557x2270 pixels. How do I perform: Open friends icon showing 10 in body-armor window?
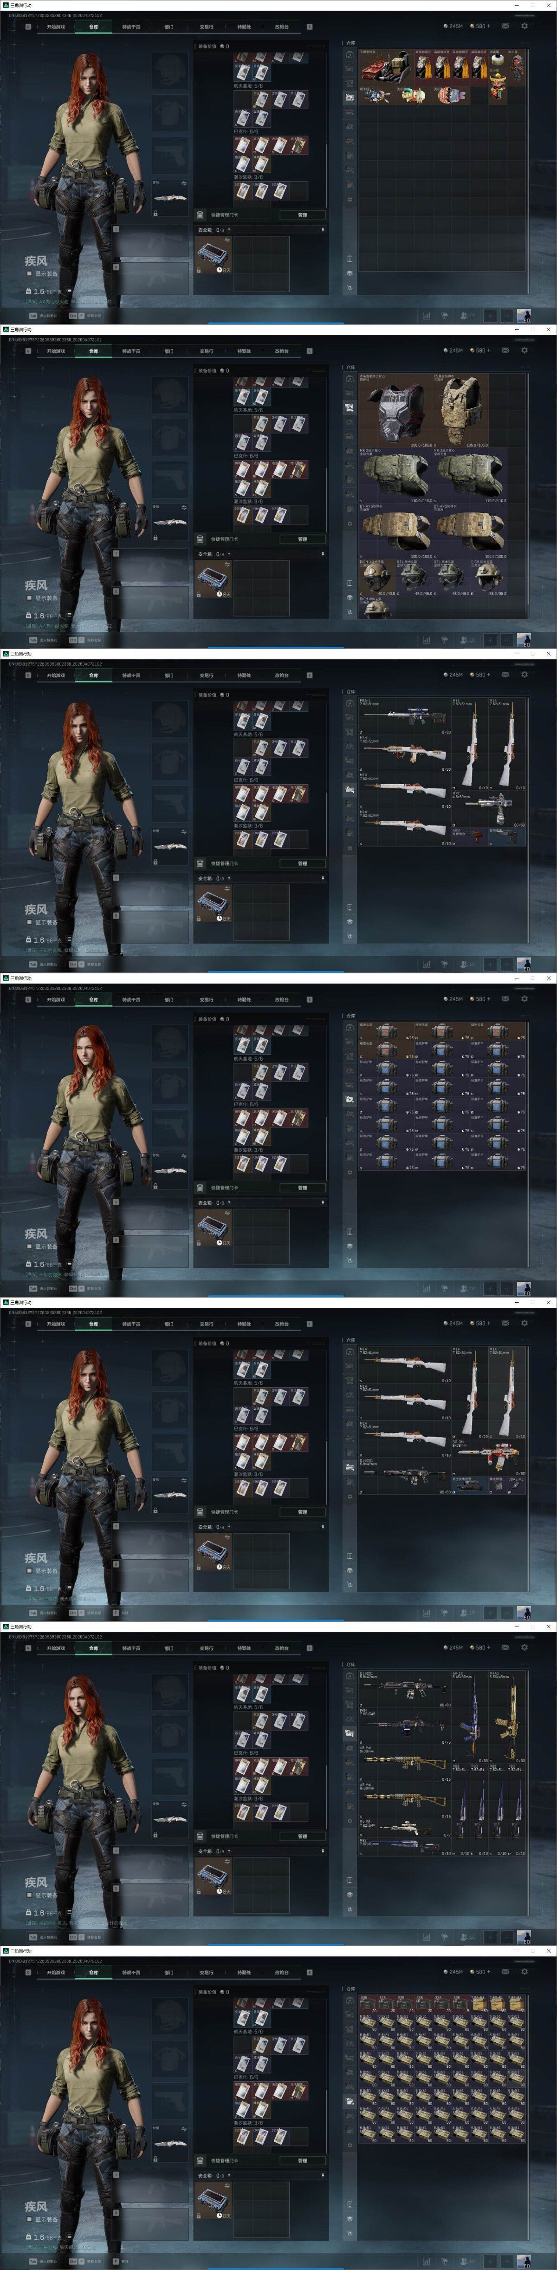pos(467,640)
